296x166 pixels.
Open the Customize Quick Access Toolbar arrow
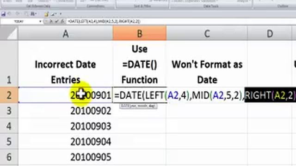pyautogui.click(x=61, y=14)
